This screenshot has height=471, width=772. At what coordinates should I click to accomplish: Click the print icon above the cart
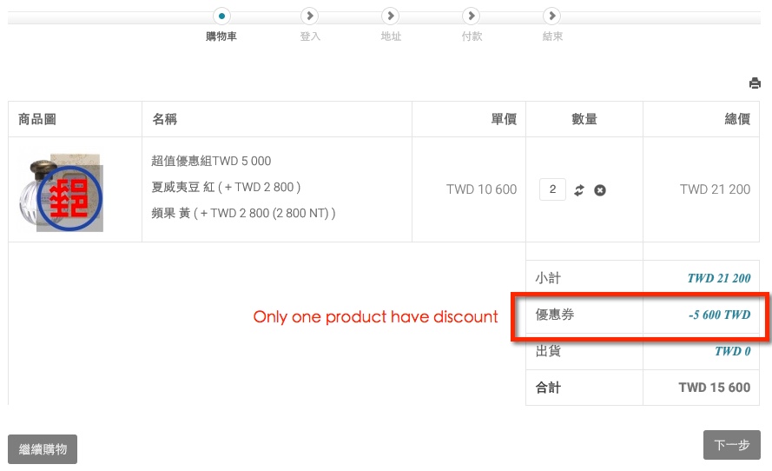tap(755, 83)
